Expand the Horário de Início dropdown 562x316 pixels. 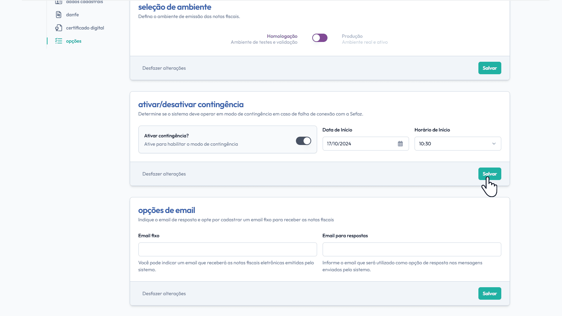point(457,144)
